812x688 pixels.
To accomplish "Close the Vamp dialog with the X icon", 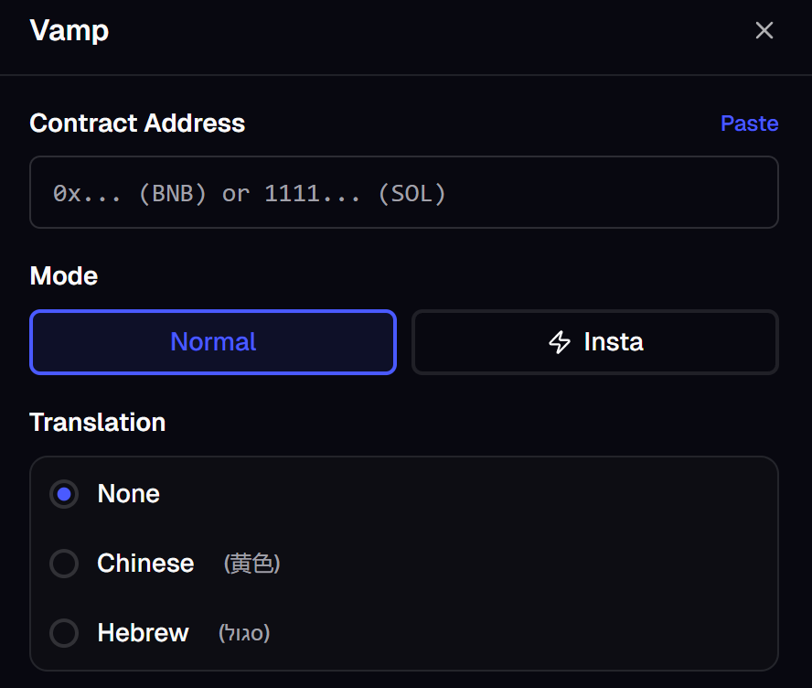I will (764, 30).
